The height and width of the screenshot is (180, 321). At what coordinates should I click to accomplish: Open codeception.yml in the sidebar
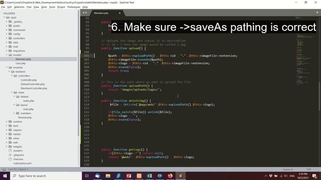[22, 163]
